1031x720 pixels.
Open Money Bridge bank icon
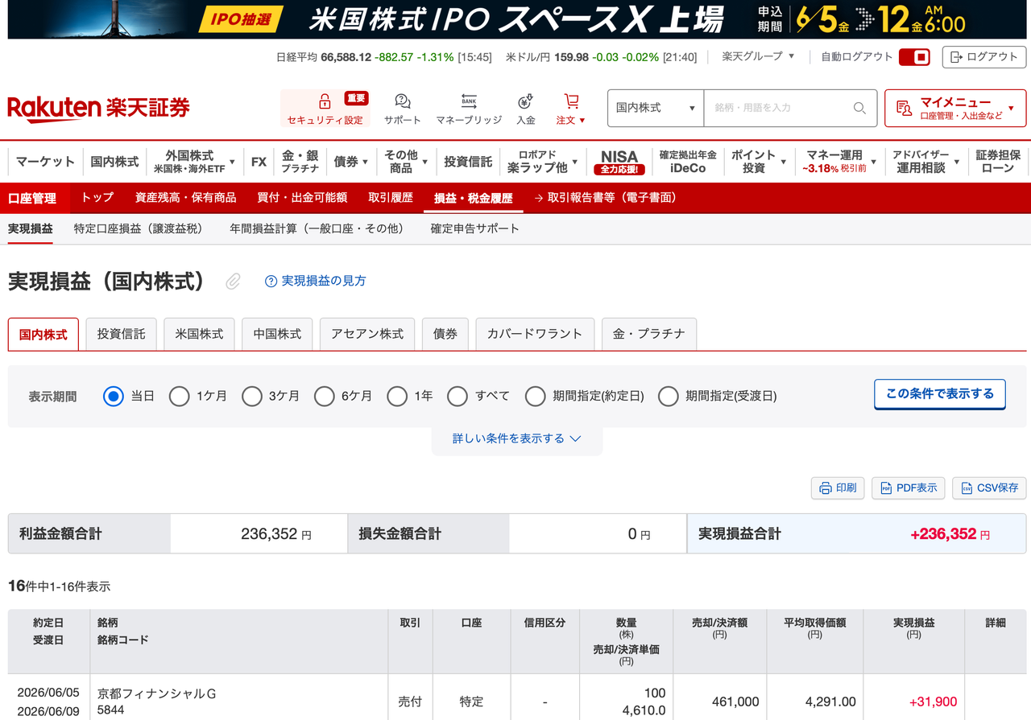click(469, 101)
